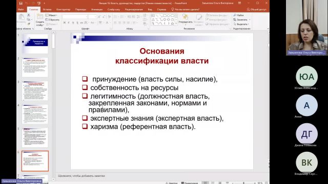
Task: Click the lightbulb tell-me icon
Action: (173, 9)
